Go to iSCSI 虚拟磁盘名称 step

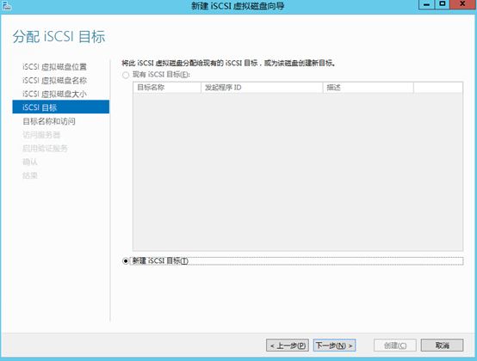pos(54,81)
